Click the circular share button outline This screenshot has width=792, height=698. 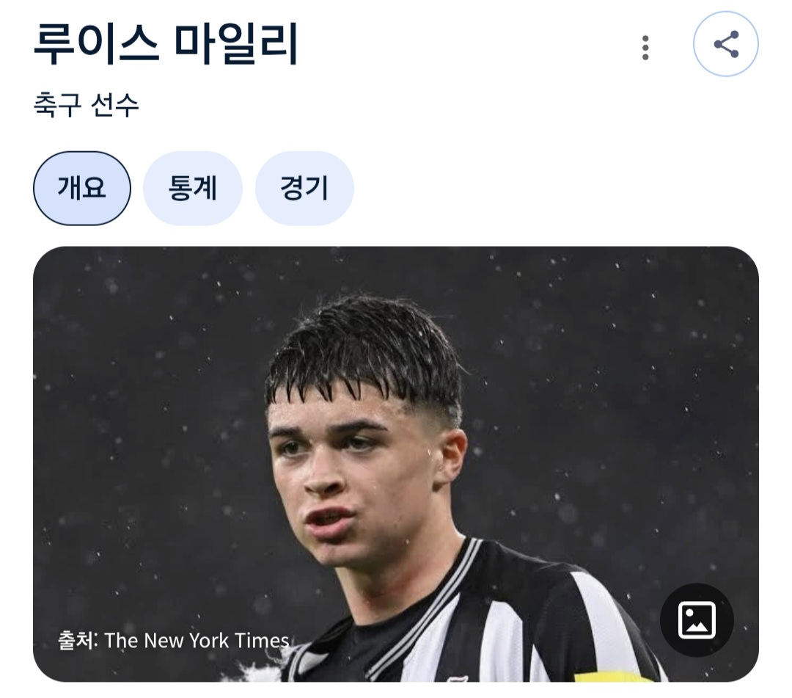pos(726,44)
